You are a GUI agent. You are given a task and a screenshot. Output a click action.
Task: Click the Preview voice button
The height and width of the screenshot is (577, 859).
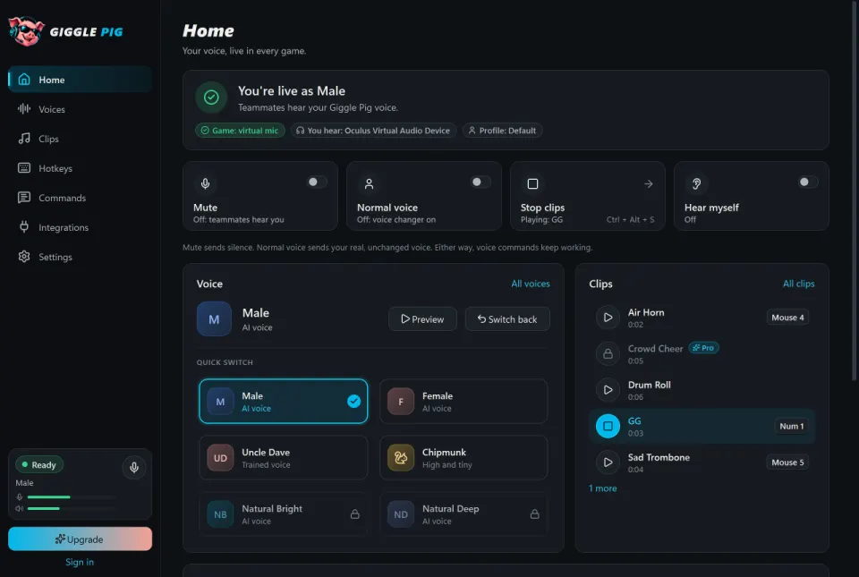pyautogui.click(x=422, y=319)
